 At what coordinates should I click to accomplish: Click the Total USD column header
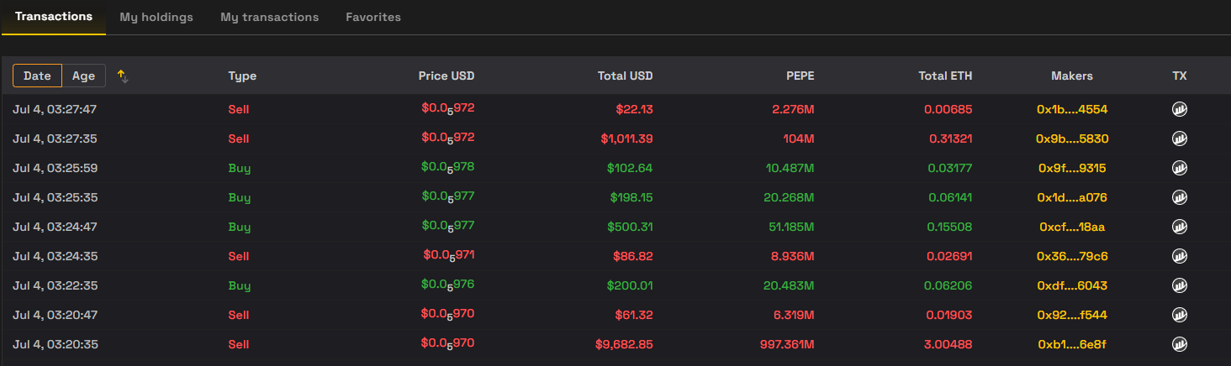click(x=625, y=76)
